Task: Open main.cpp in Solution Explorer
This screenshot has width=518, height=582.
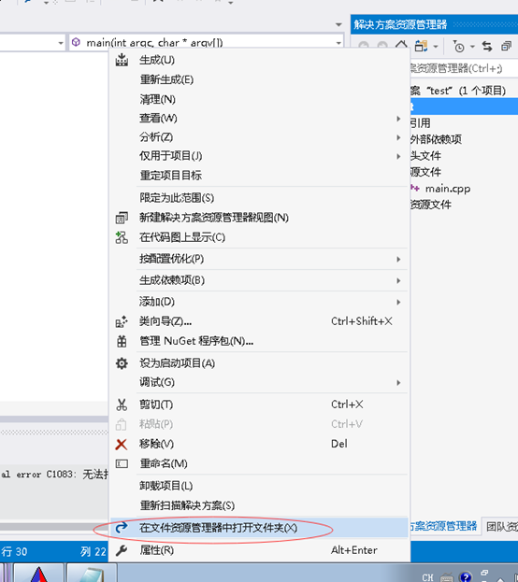Action: [448, 189]
